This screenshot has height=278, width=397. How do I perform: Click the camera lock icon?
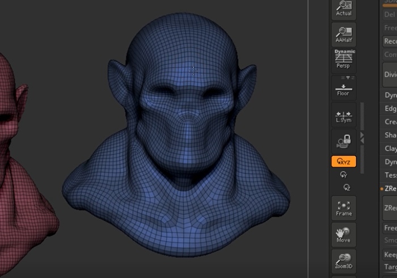344,141
